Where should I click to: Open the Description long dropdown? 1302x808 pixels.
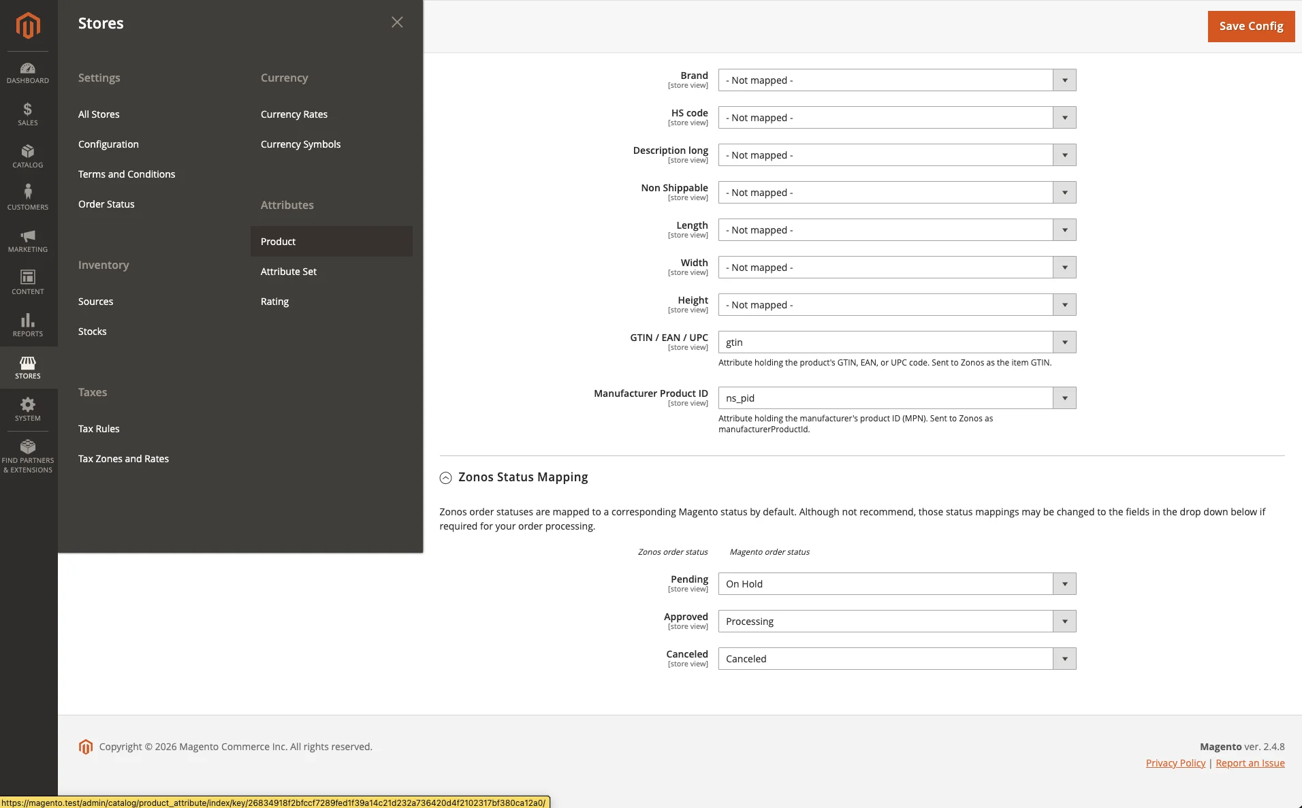point(897,155)
